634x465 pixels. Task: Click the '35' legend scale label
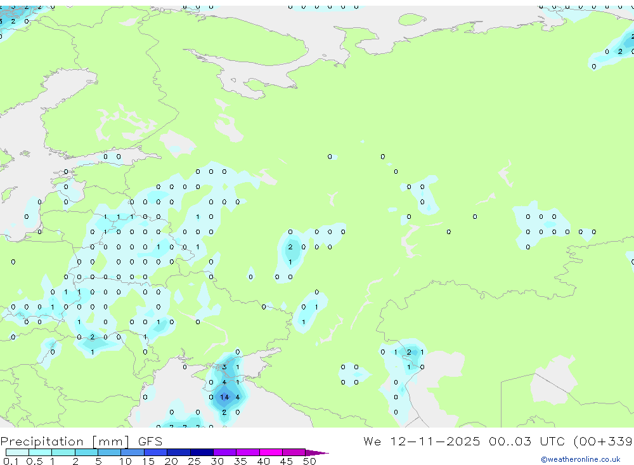240,461
